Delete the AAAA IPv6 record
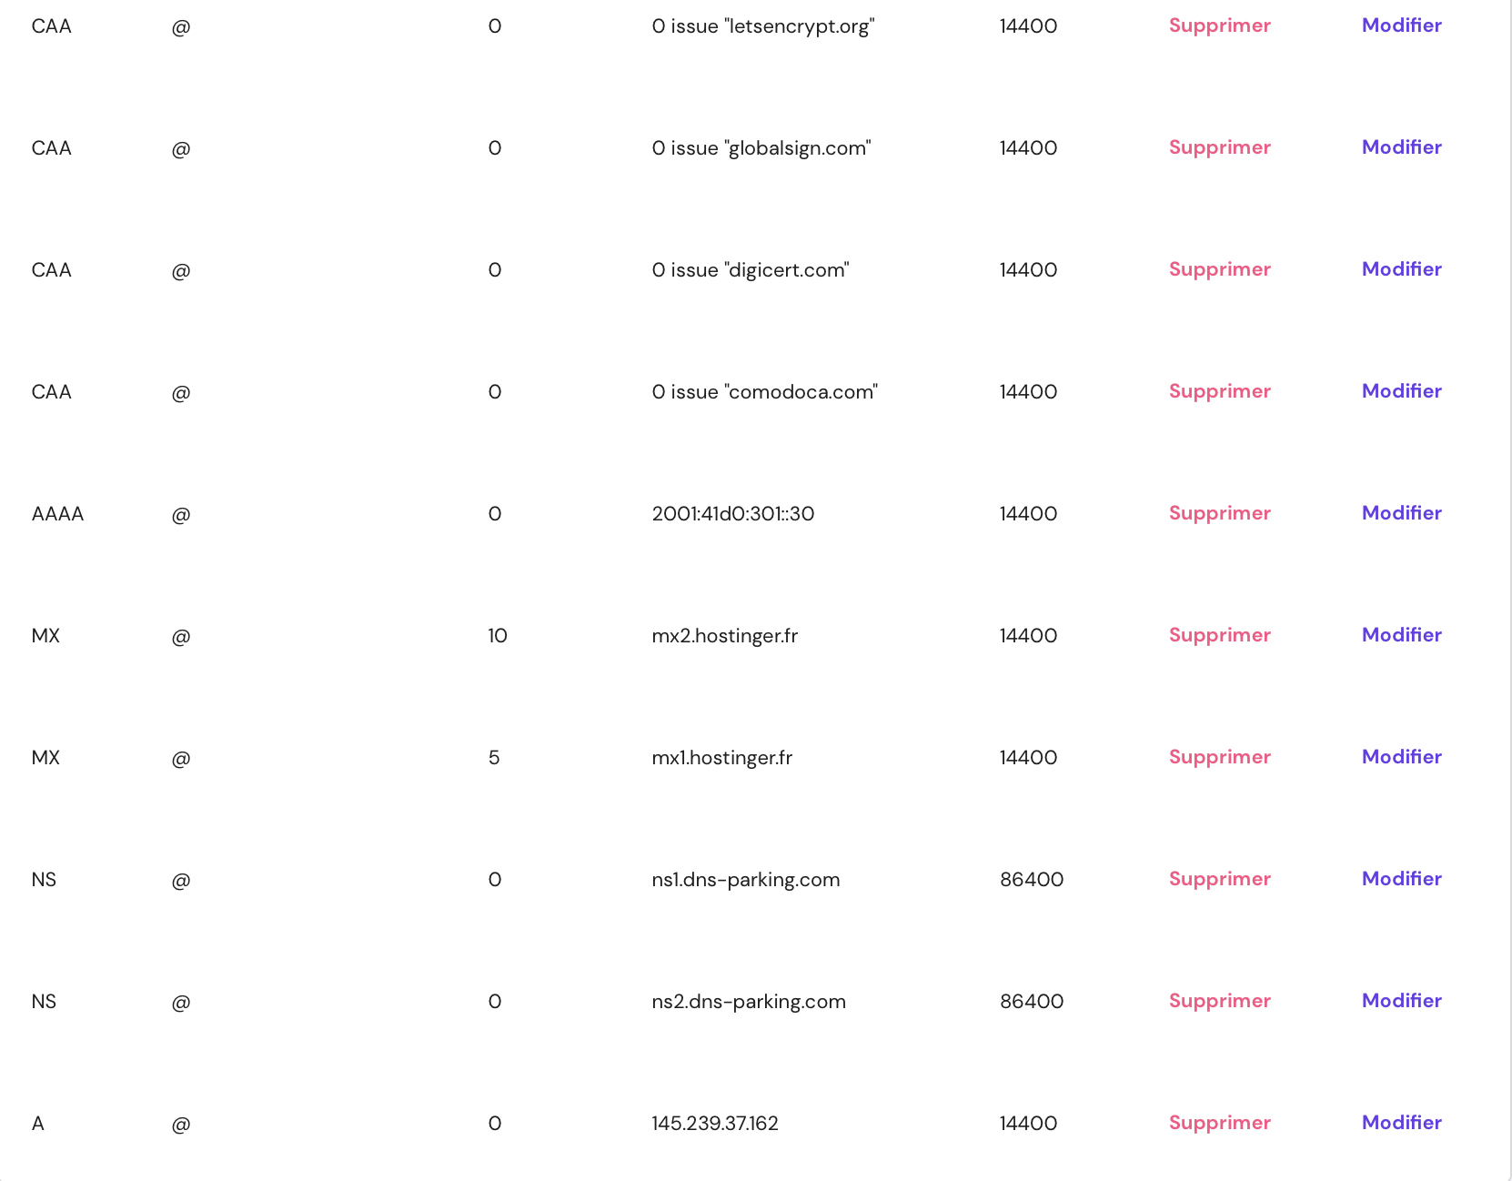 pos(1219,513)
